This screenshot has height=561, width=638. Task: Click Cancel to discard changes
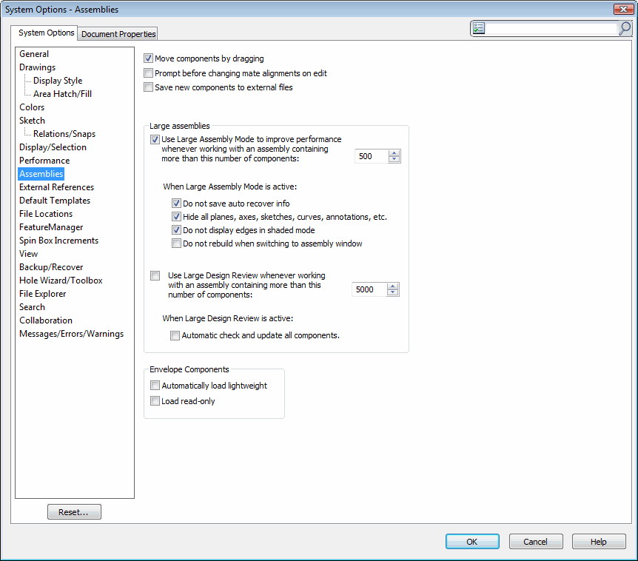click(536, 542)
